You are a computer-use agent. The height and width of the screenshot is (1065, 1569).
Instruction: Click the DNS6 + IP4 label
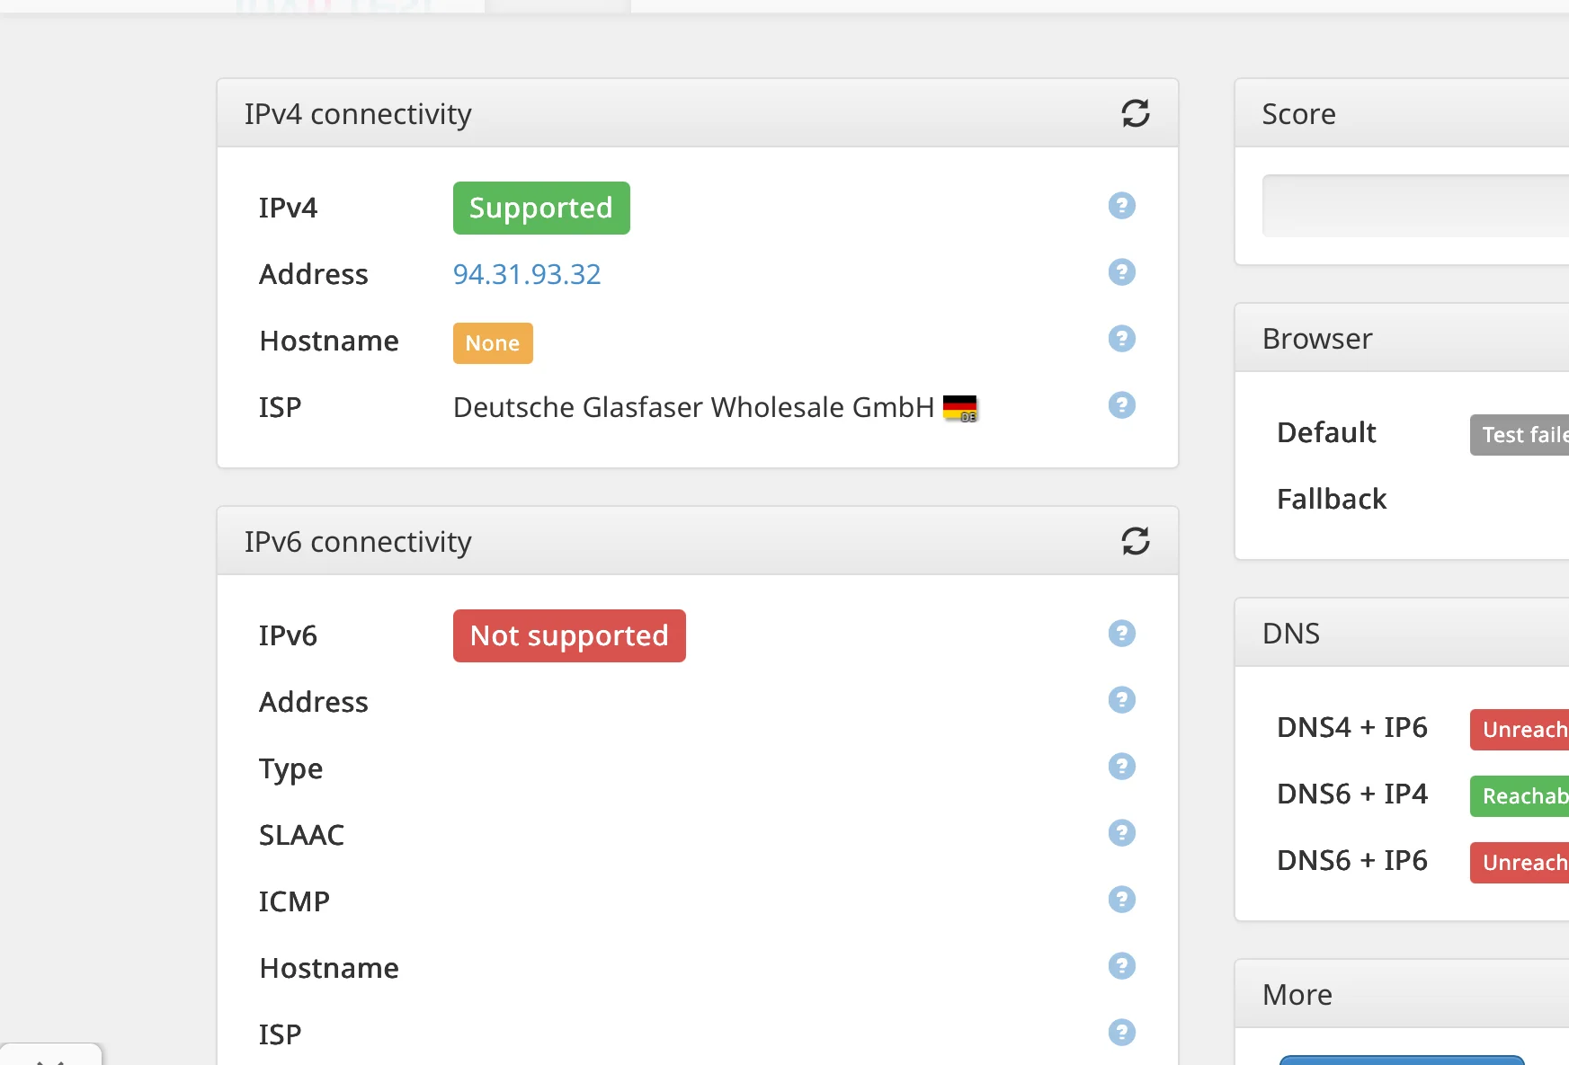1352,794
